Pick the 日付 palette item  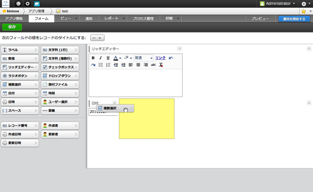pos(20,93)
